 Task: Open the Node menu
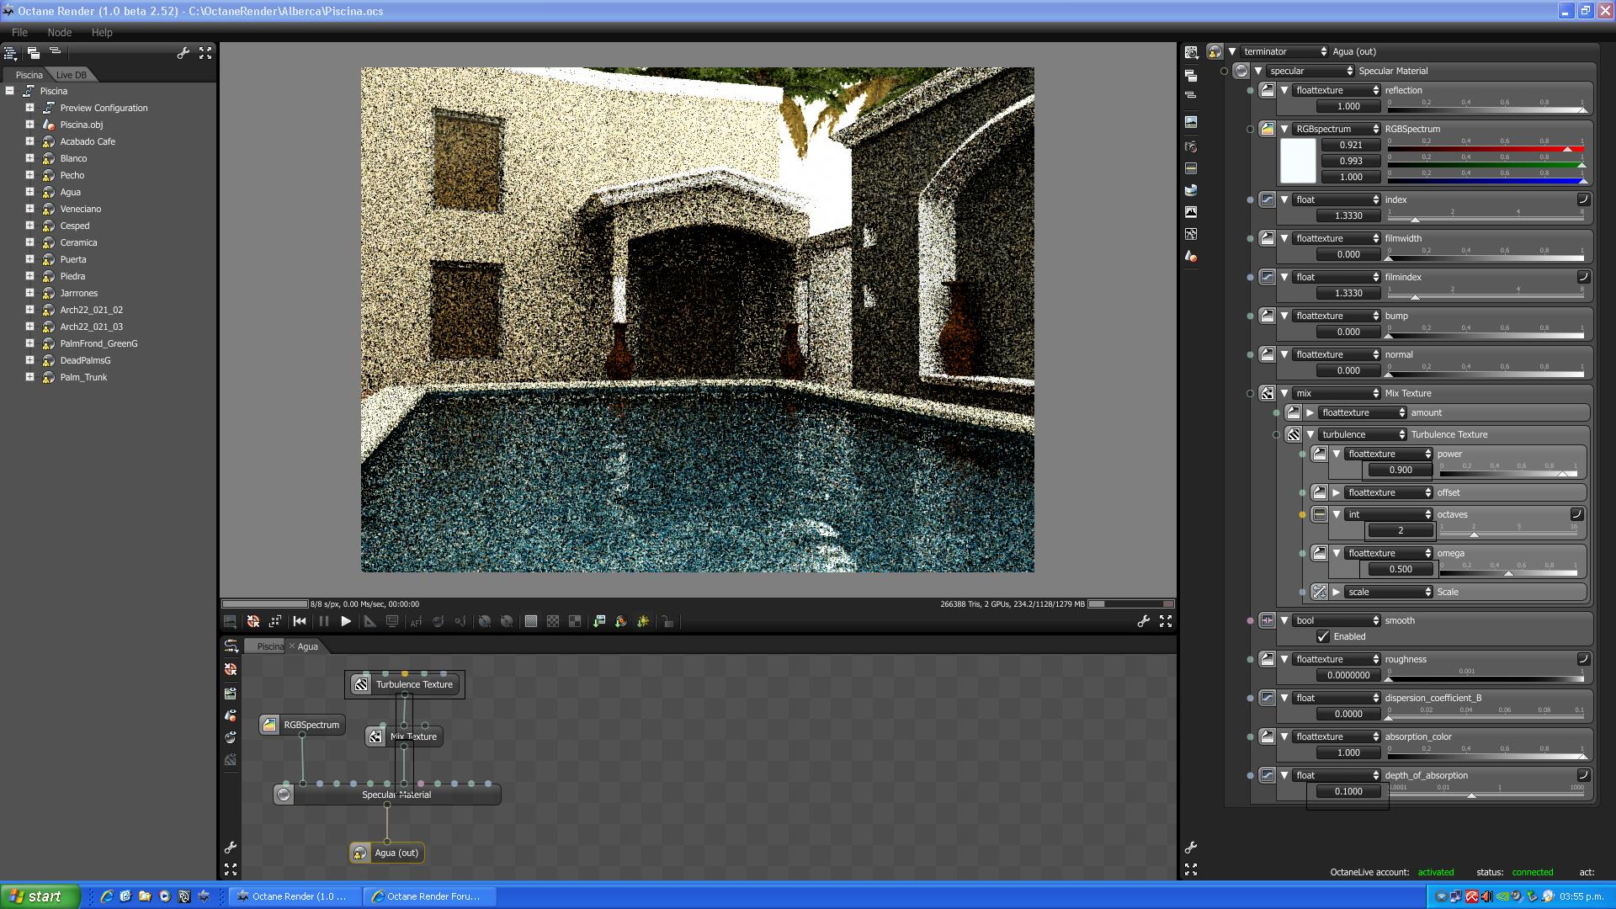pos(59,32)
